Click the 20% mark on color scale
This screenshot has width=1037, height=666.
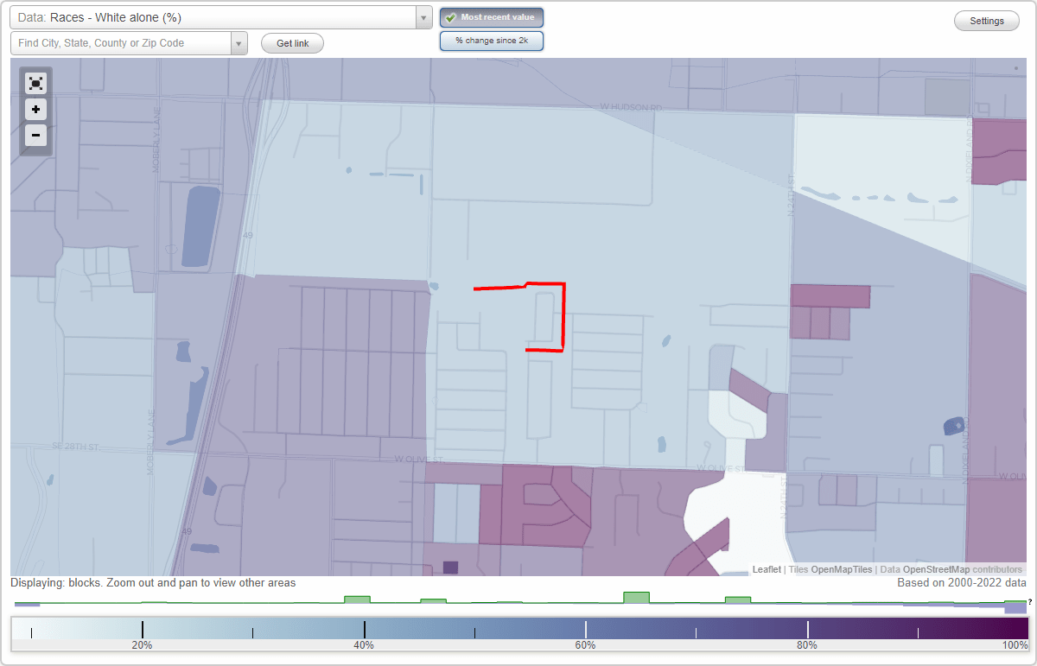click(x=142, y=645)
